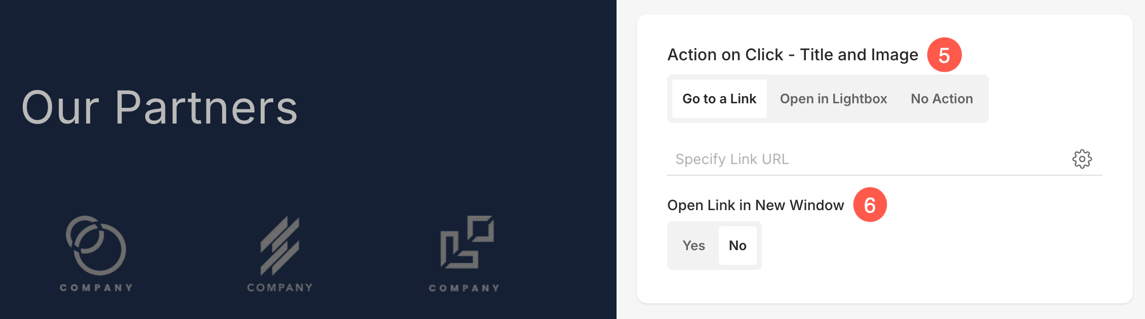Click the gear icon in Link URL field

pos(1082,159)
